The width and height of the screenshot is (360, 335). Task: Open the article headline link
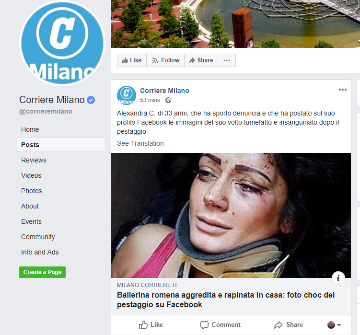click(226, 300)
